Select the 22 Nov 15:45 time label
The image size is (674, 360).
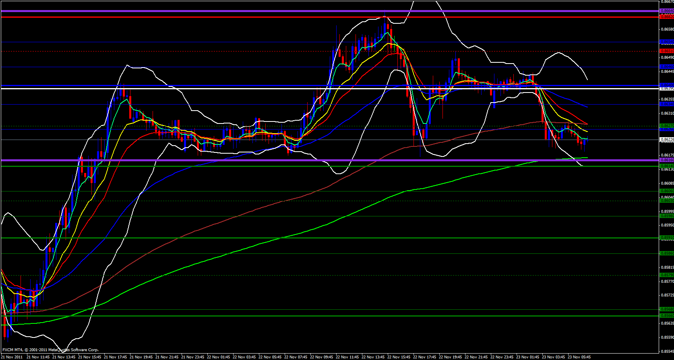pos(399,357)
